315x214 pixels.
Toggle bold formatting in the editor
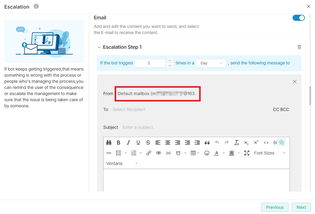pyautogui.click(x=119, y=142)
